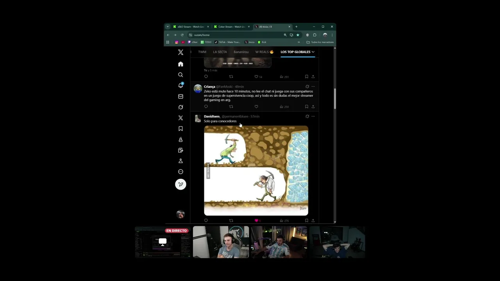500x281 pixels.
Task: Go to Home in X sidebar
Action: 180,64
